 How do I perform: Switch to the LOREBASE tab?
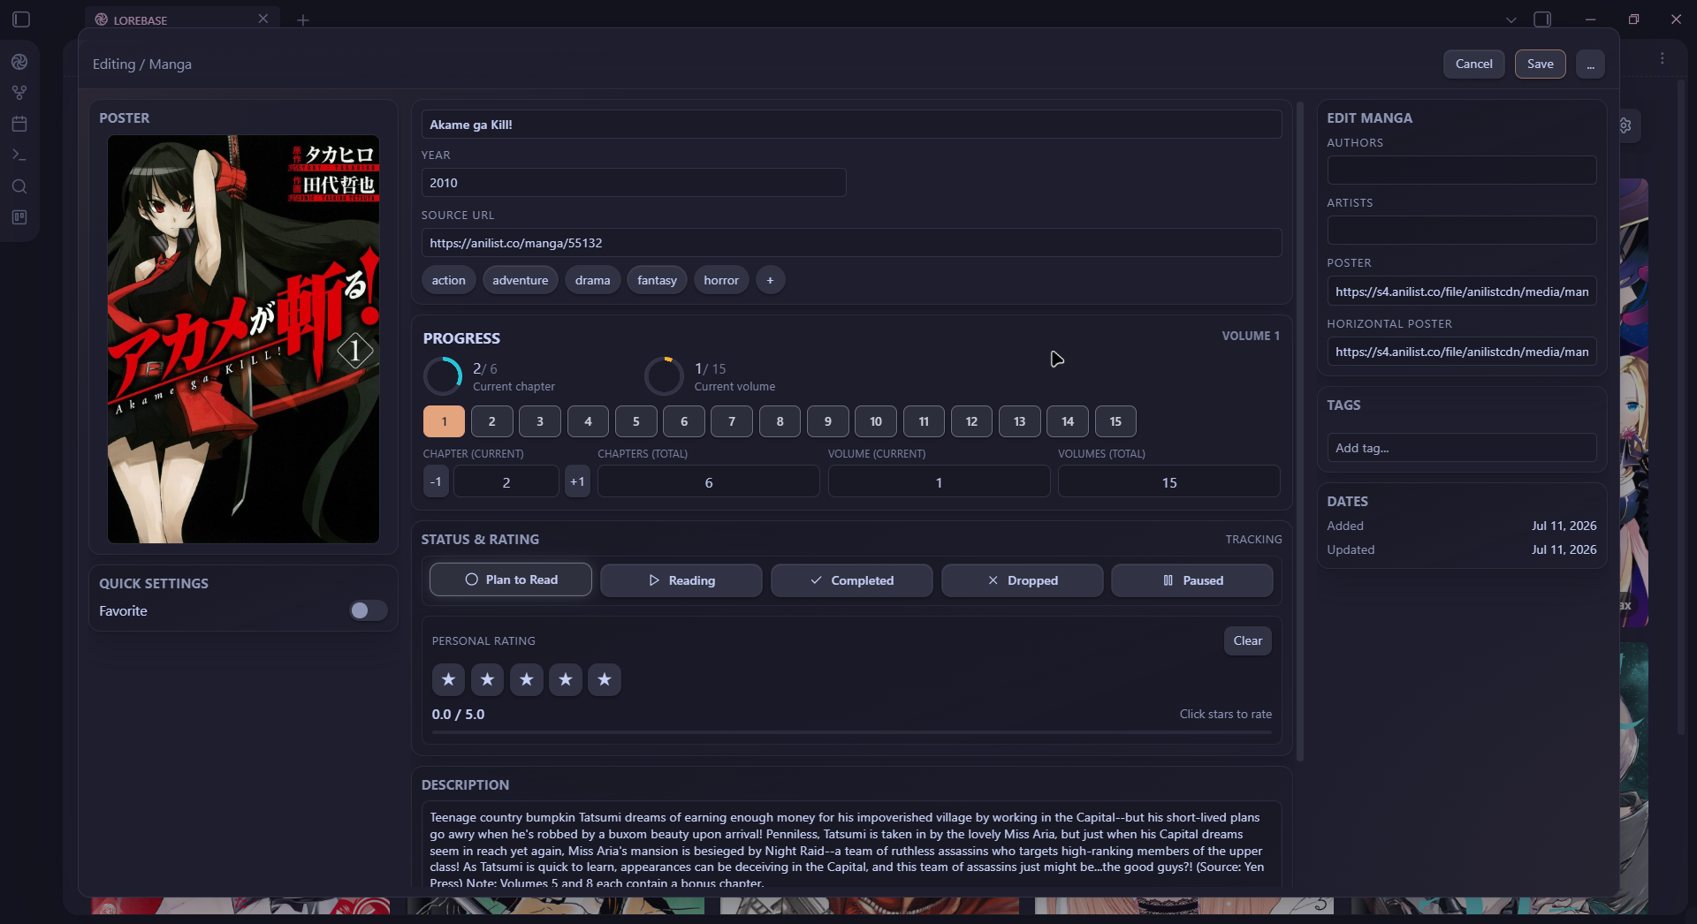182,19
